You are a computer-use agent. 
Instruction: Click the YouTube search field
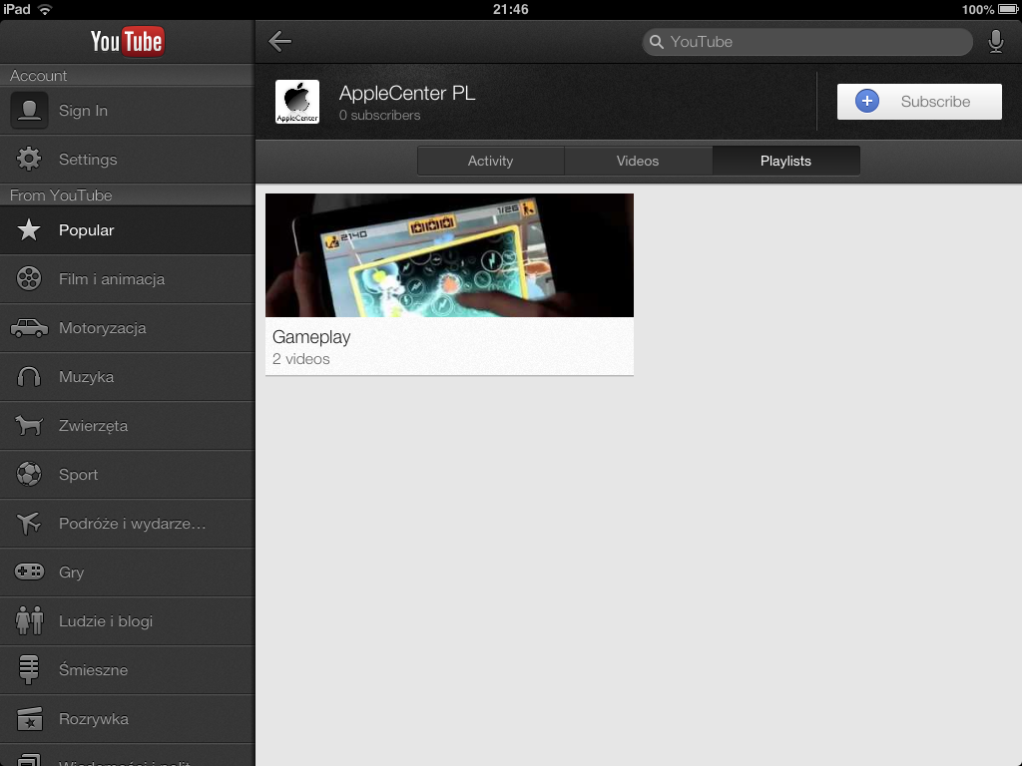808,42
